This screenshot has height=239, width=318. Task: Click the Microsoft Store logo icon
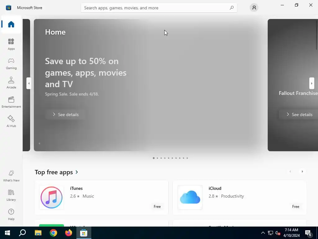pos(8,8)
